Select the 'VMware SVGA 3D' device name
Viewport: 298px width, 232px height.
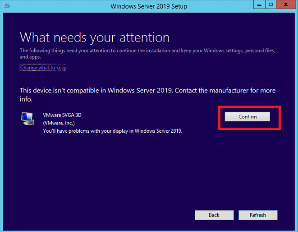coord(62,115)
